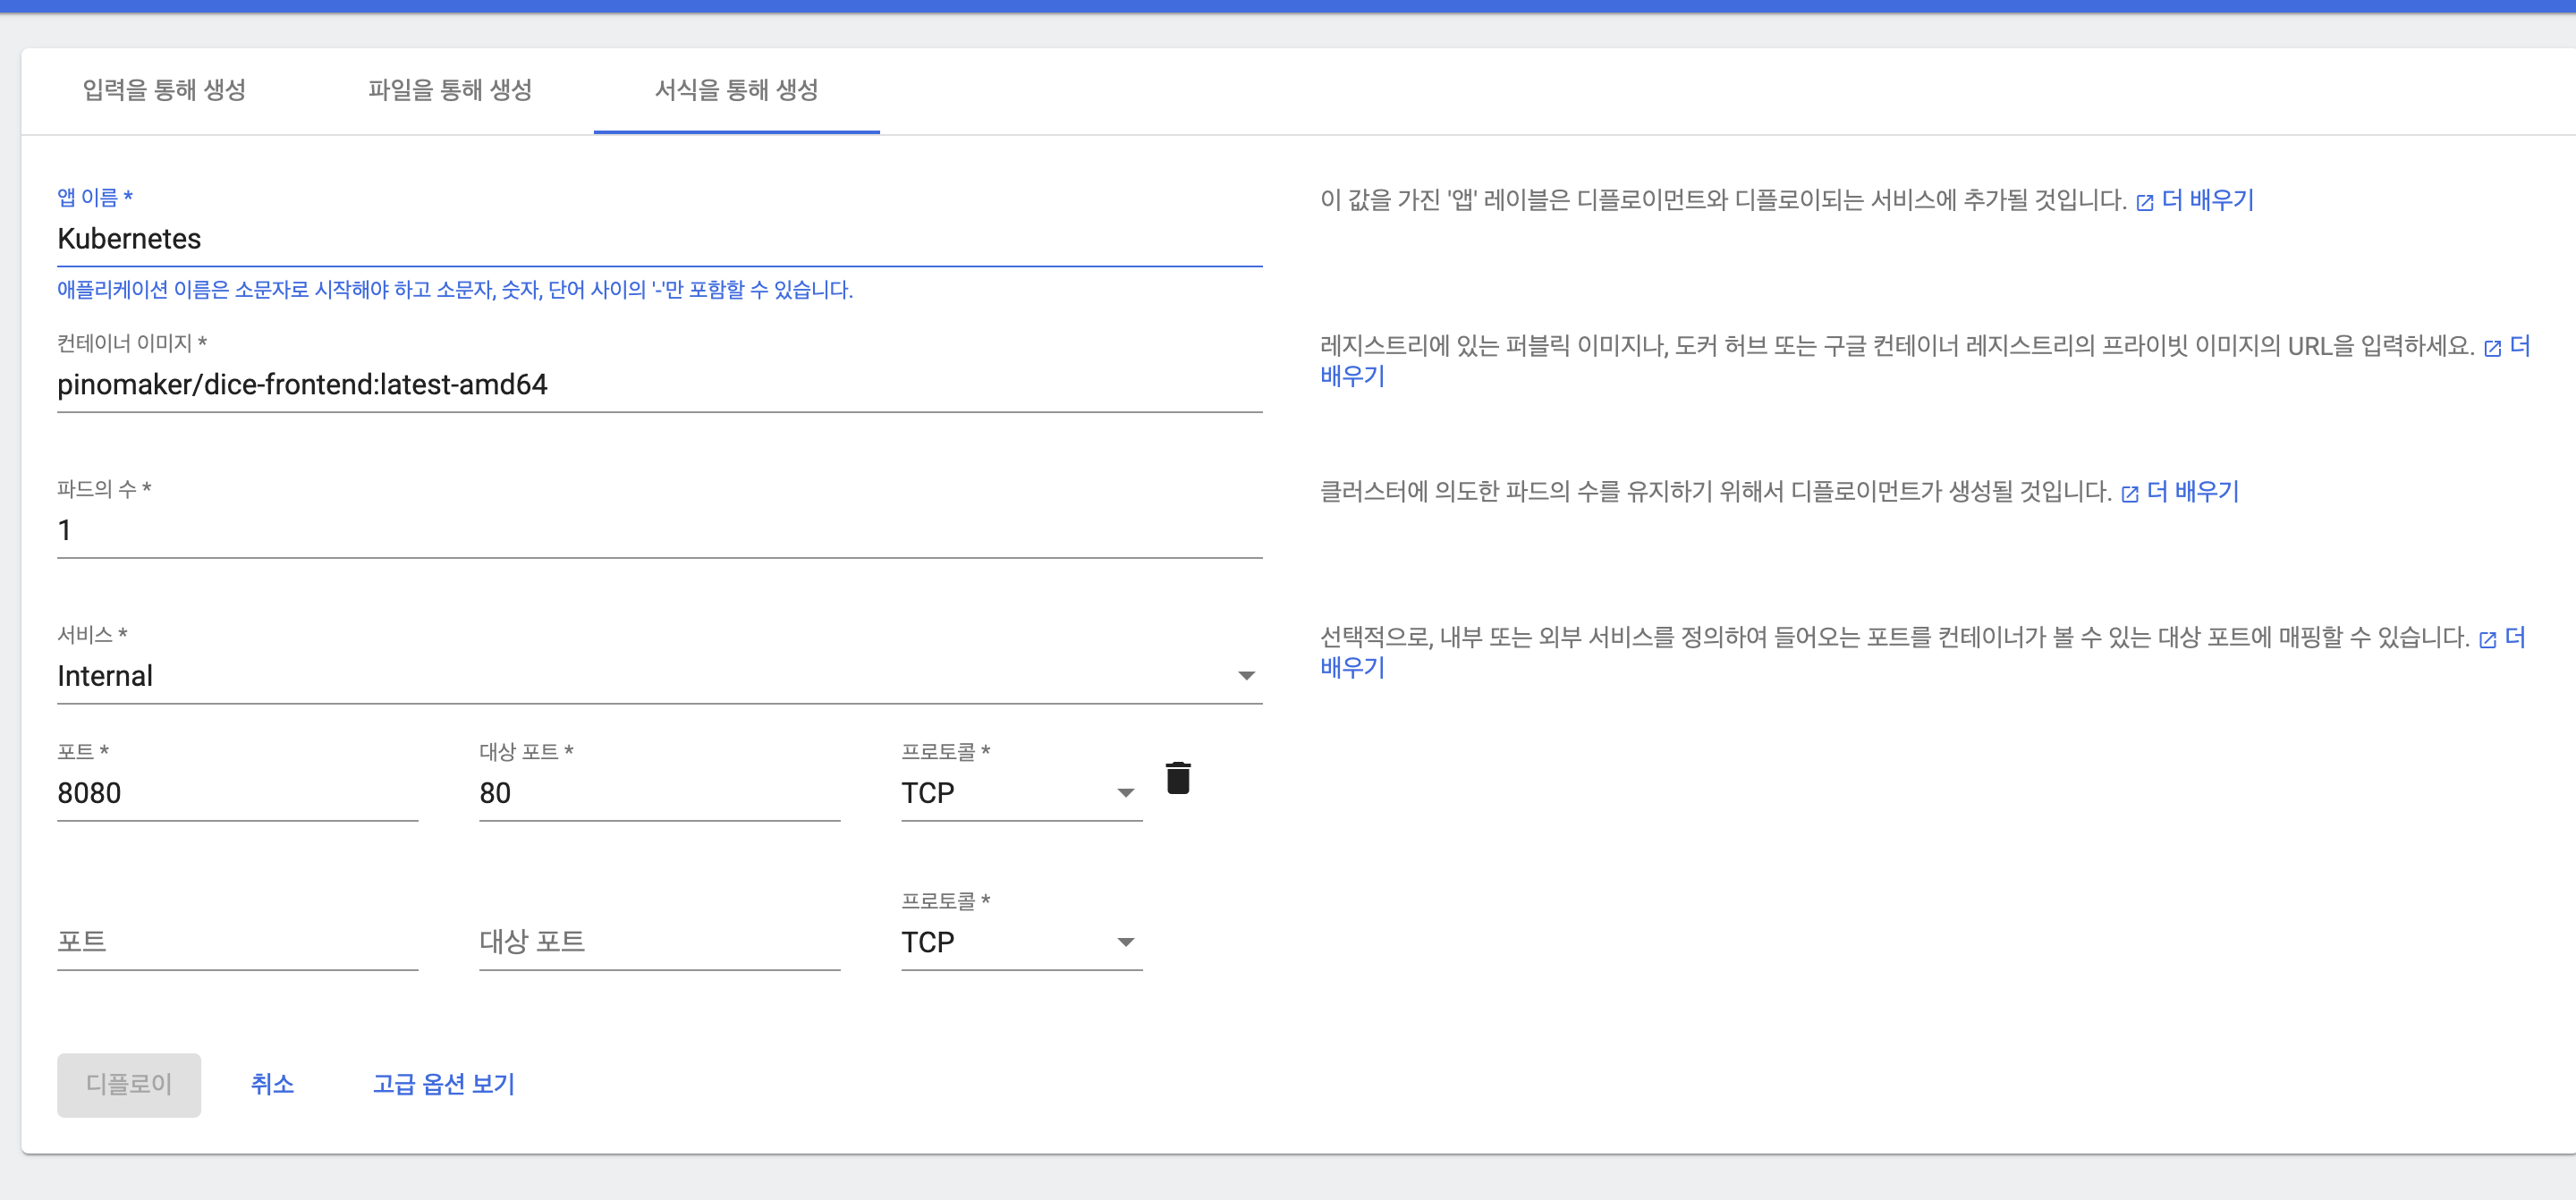This screenshot has height=1200, width=2576.
Task: Click the 더 배우기 link for app label
Action: tap(2207, 200)
